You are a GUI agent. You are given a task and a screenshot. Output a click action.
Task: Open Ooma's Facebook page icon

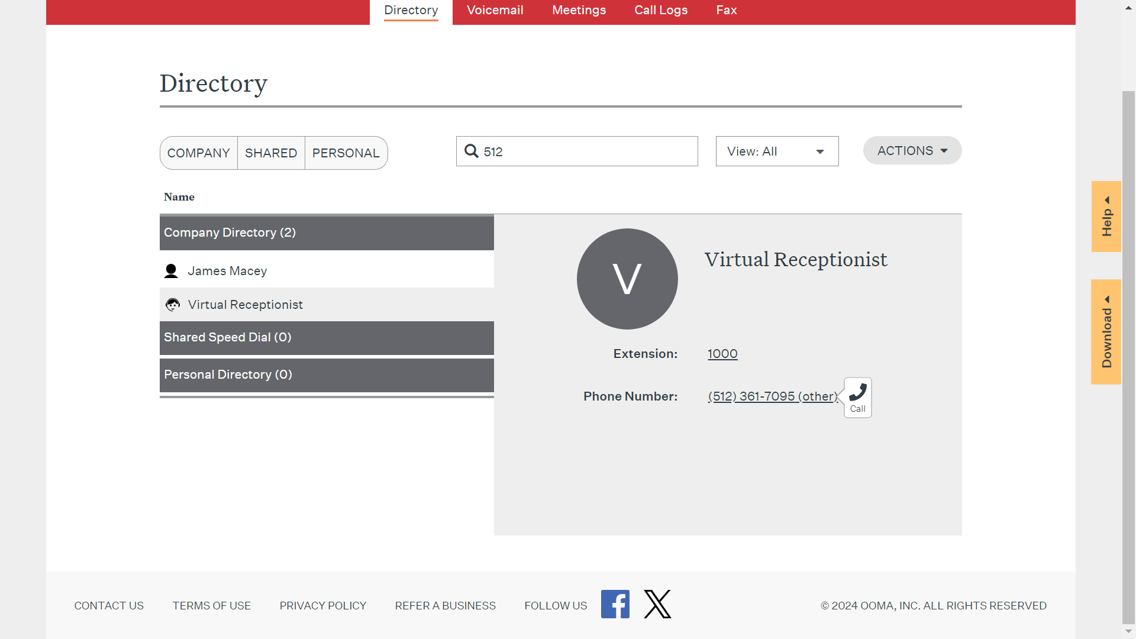click(x=615, y=604)
